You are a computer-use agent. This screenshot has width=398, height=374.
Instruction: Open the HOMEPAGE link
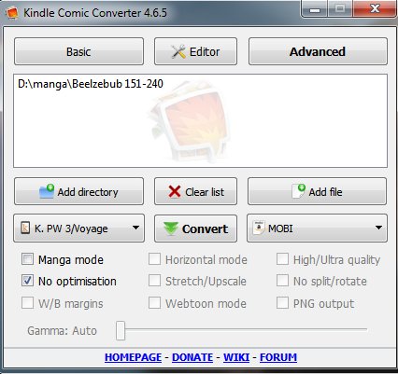[x=133, y=357]
